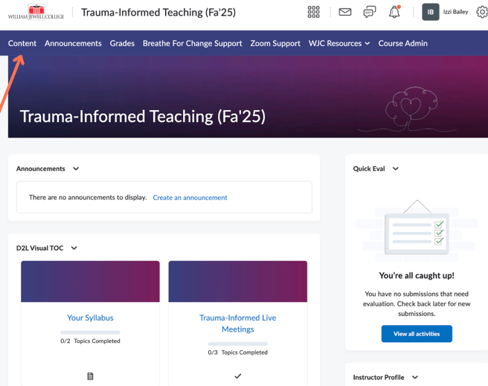Screen dimensions: 488x386
Task: Open the update alerts bell icon
Action: pos(394,12)
